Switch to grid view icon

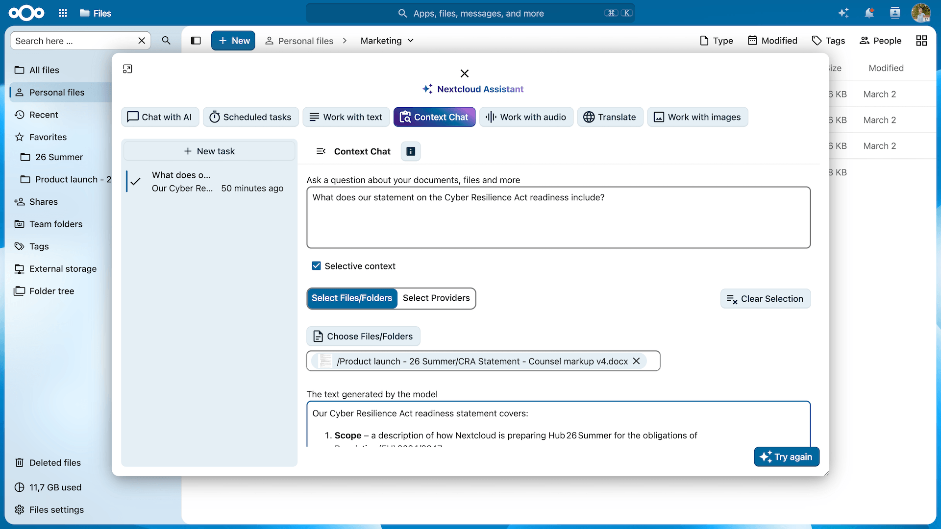click(x=921, y=41)
